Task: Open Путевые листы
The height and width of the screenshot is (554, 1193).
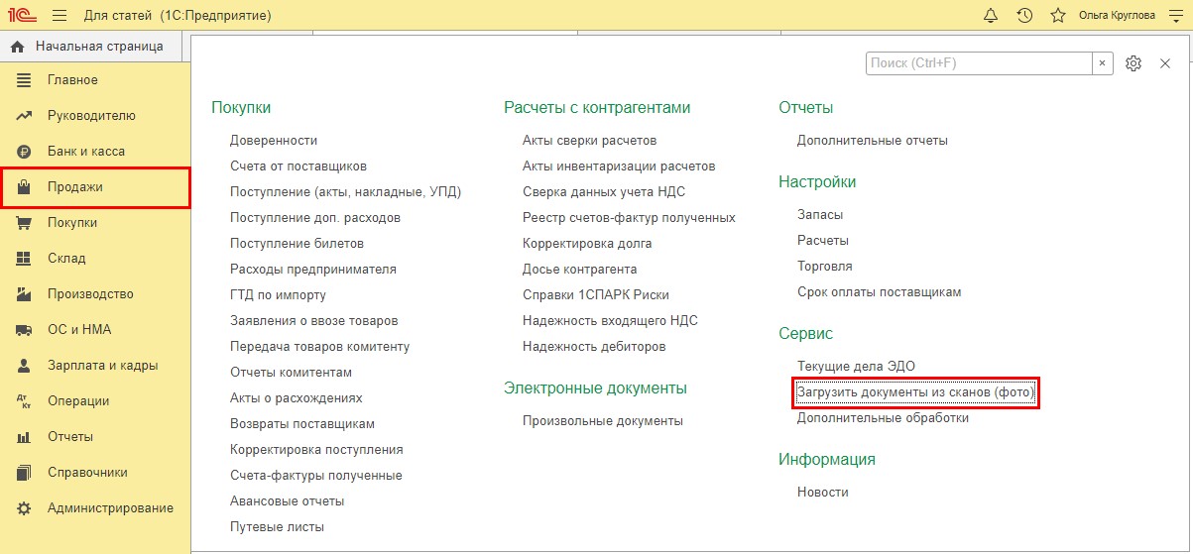Action: point(277,527)
